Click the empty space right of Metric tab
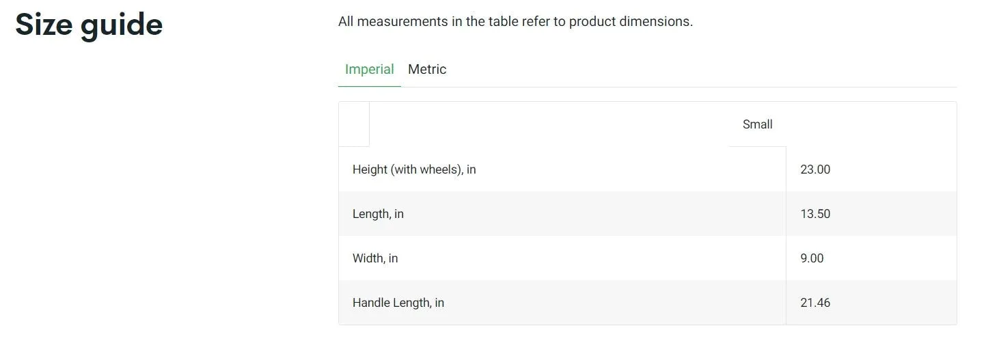986x341 pixels. [x=704, y=69]
